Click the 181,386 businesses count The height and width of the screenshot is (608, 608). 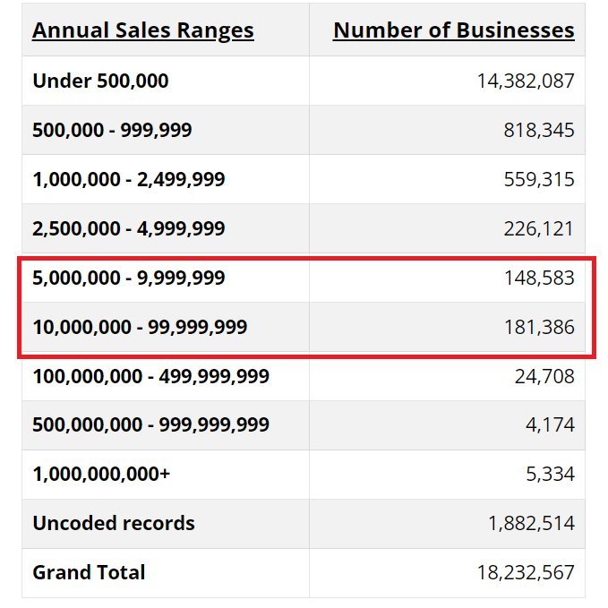click(x=539, y=328)
